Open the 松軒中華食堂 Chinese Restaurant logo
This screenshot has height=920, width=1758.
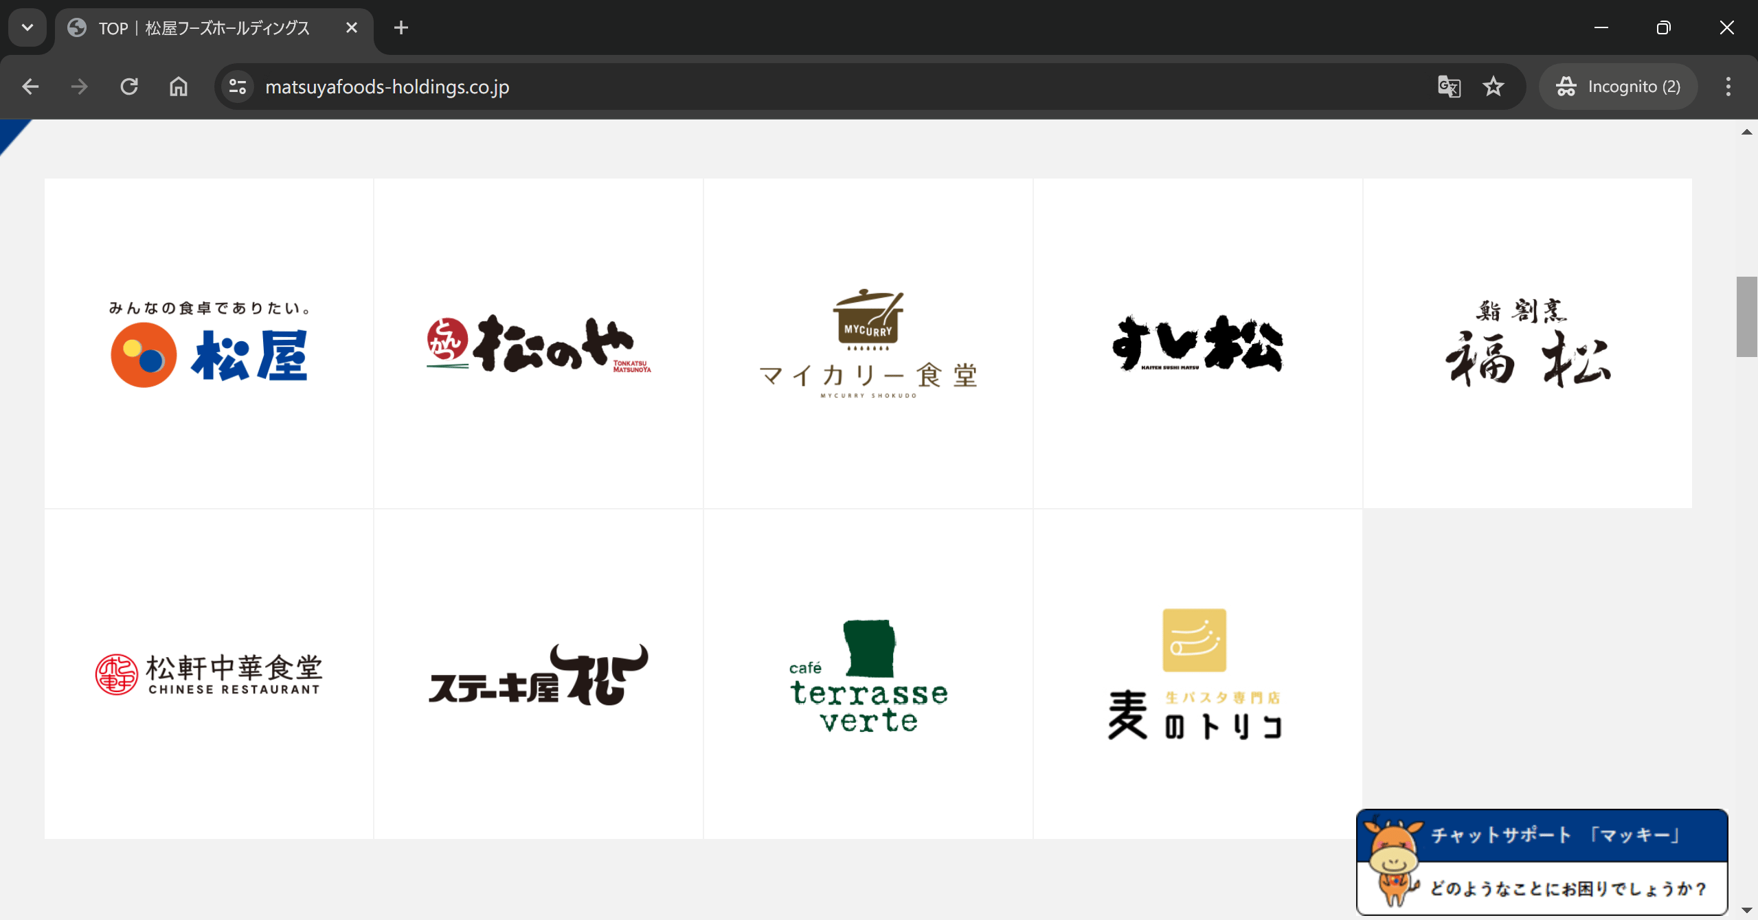pos(209,674)
